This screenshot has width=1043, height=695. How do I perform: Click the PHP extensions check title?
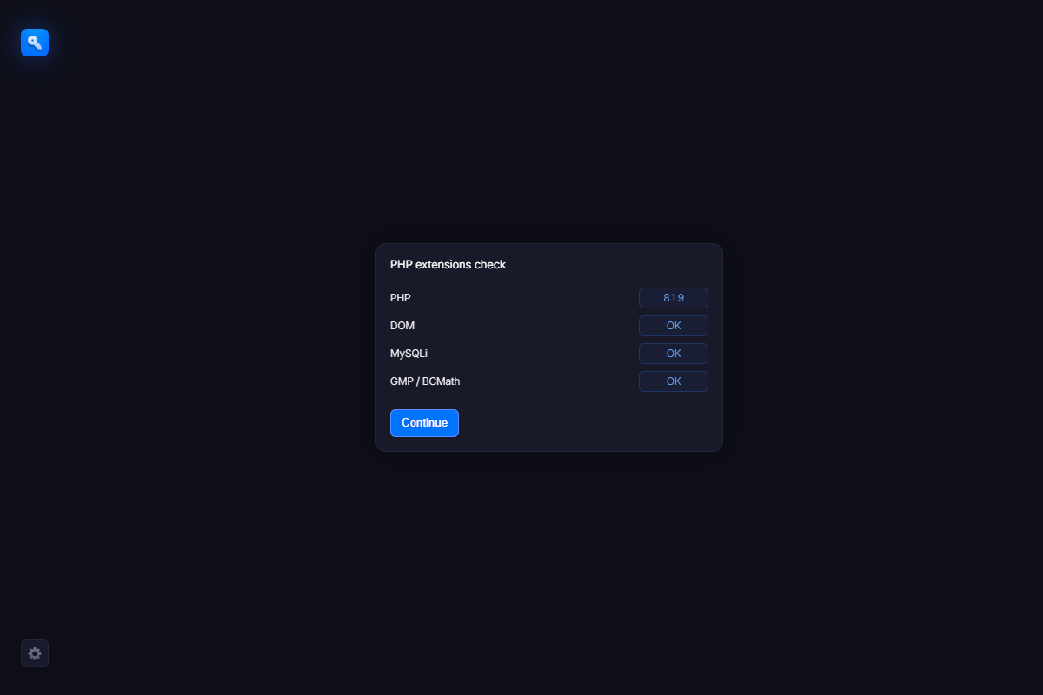click(448, 264)
